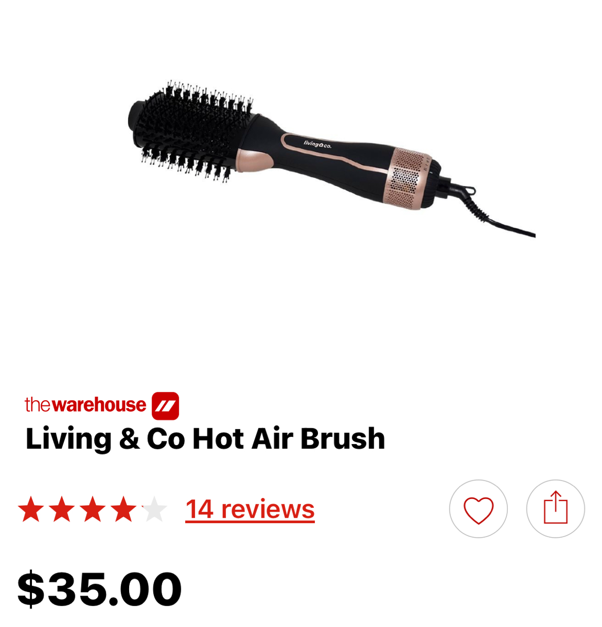Open the 14 reviews link

pyautogui.click(x=250, y=509)
